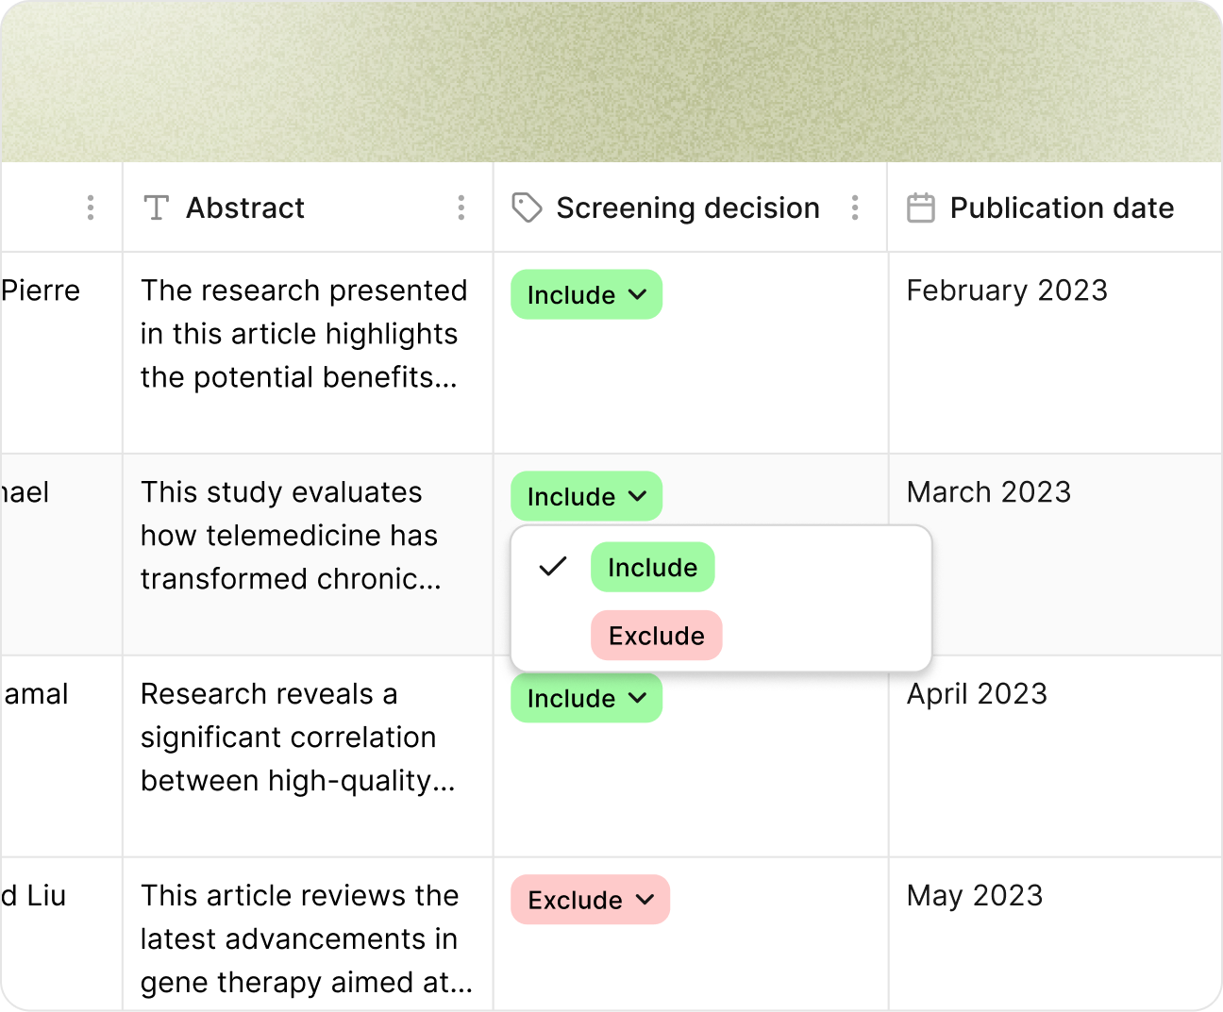Click the calendar icon beside Publication date
Screen dimensions: 1223x1012
(920, 207)
